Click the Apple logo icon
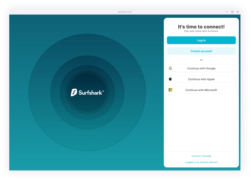Screen dimensions: 251x181 pyautogui.click(x=170, y=79)
